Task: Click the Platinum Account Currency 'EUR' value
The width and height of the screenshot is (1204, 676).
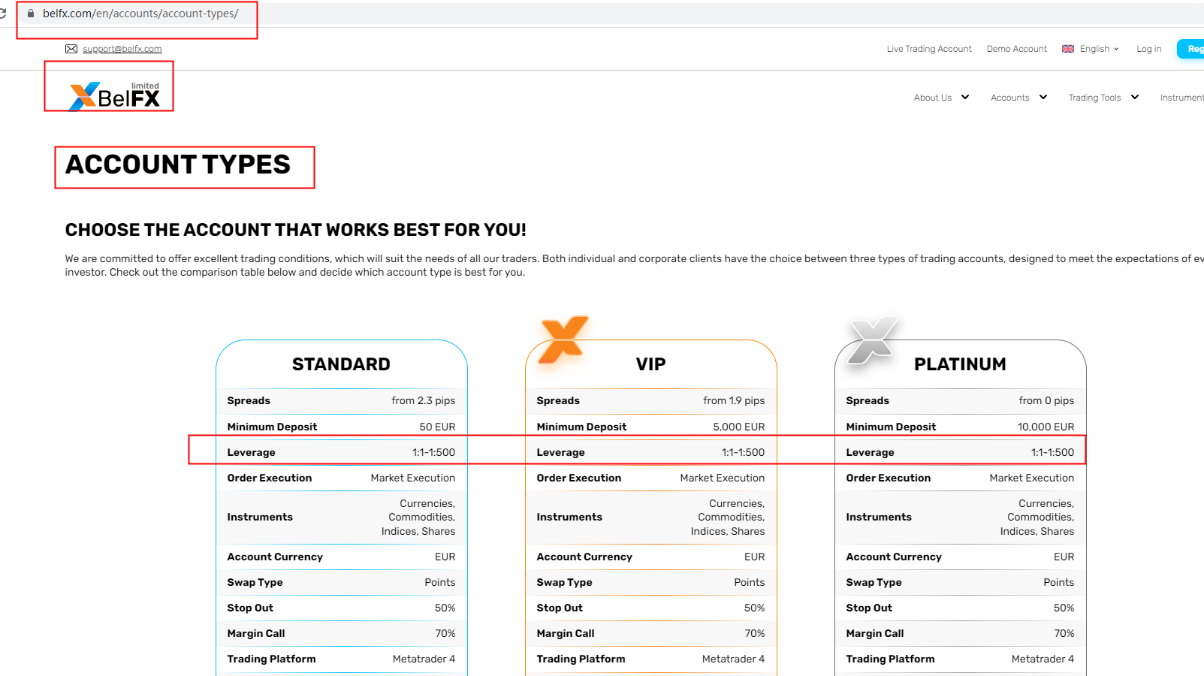Action: pyautogui.click(x=1064, y=557)
